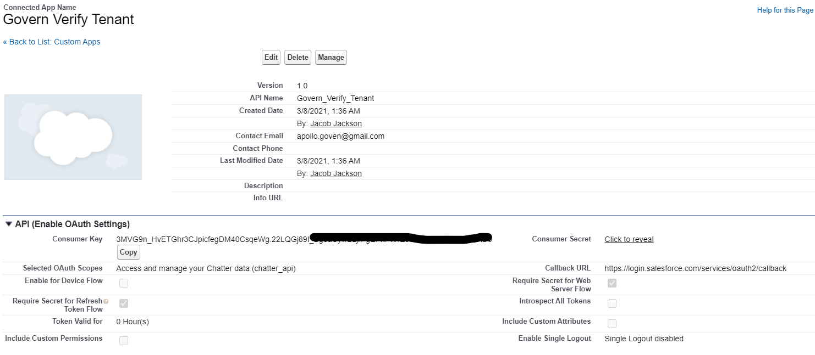Toggle Enable for Device Flow checkbox

tap(124, 283)
